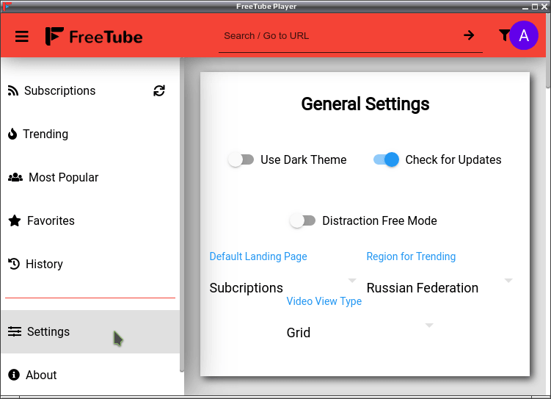Click the Subscriptions RSS icon
This screenshot has width=551, height=399.
pyautogui.click(x=13, y=91)
